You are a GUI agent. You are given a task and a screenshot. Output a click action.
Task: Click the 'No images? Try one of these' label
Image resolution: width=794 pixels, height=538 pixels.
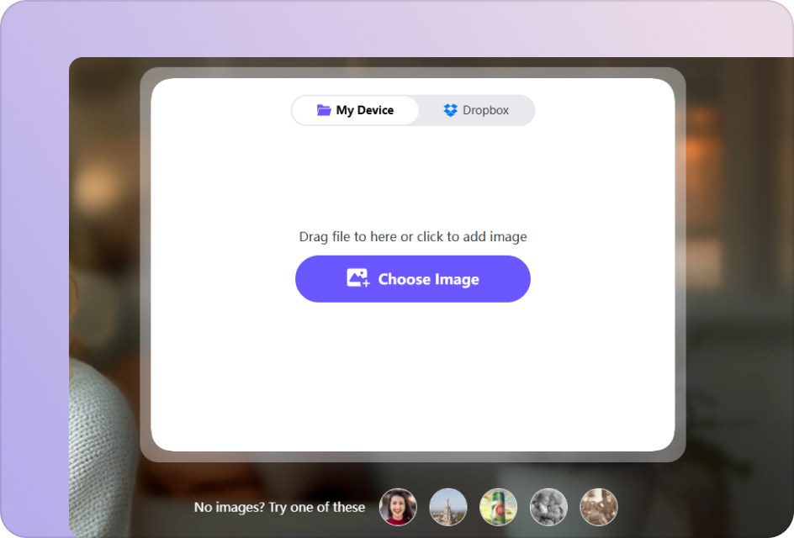coord(279,507)
